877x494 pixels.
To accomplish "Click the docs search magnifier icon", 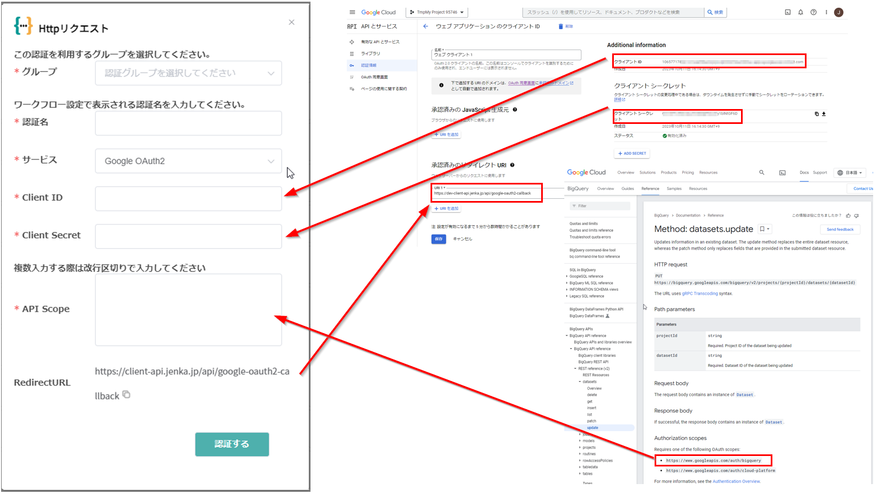I will [762, 172].
